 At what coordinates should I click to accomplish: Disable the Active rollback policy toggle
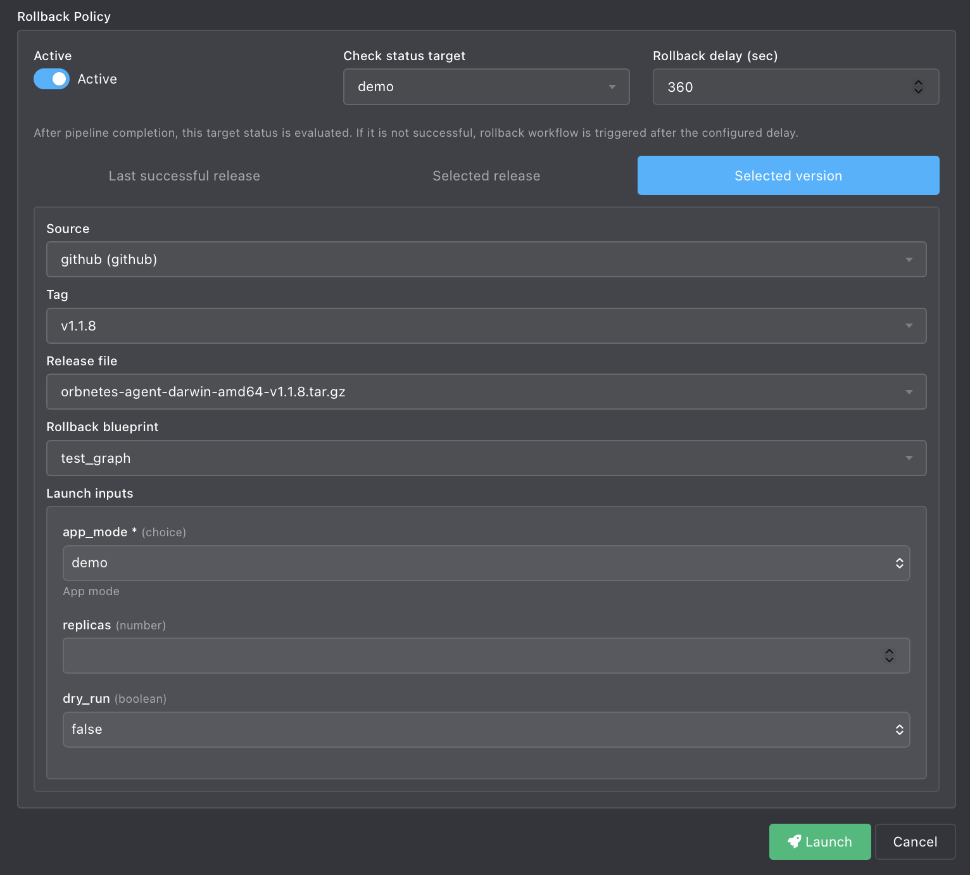51,79
